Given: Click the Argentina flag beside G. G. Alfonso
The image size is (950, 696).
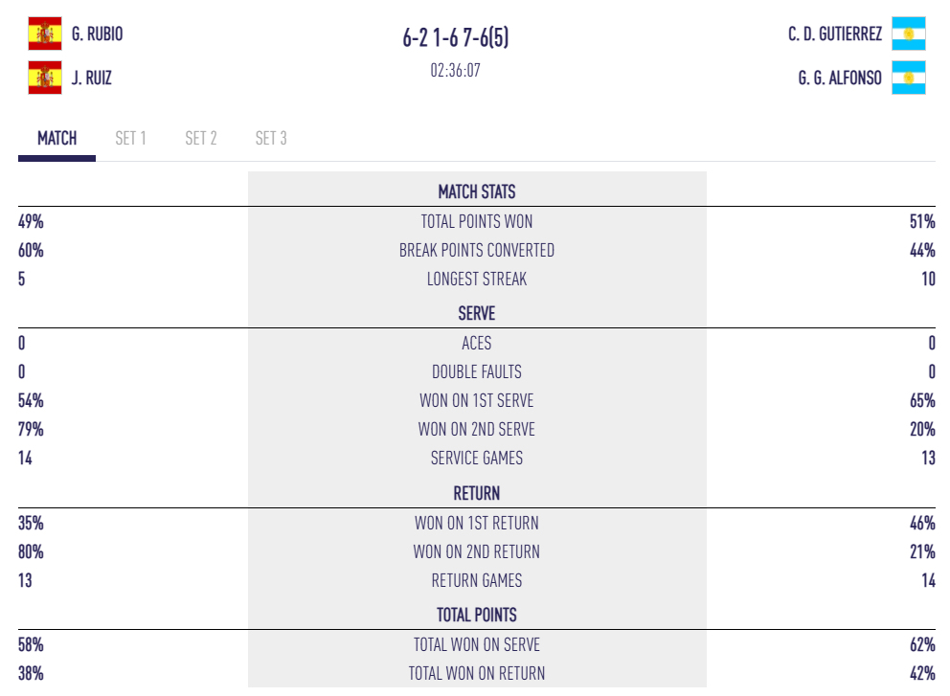Looking at the screenshot, I should [908, 78].
